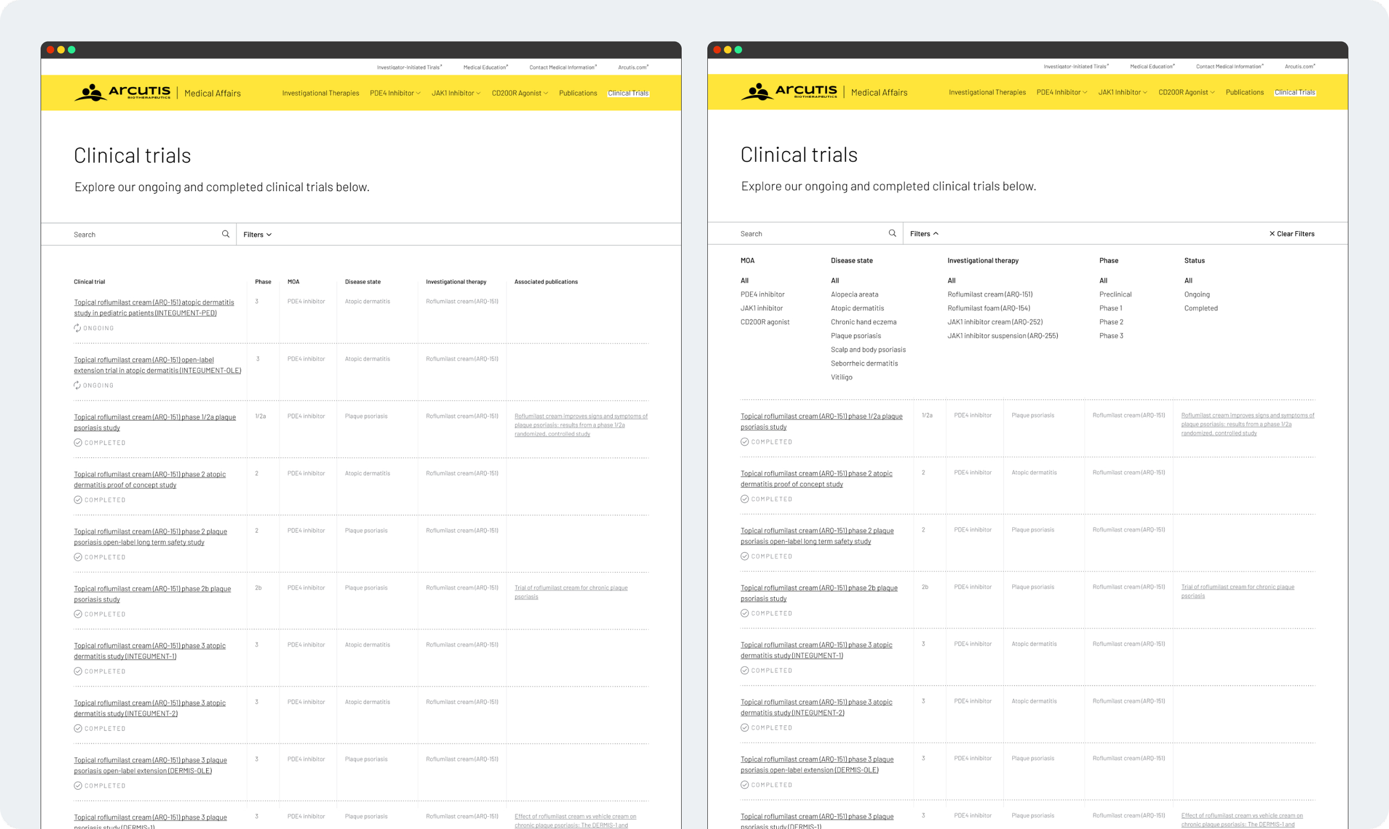Click the Arcutis logo in right window

789,92
